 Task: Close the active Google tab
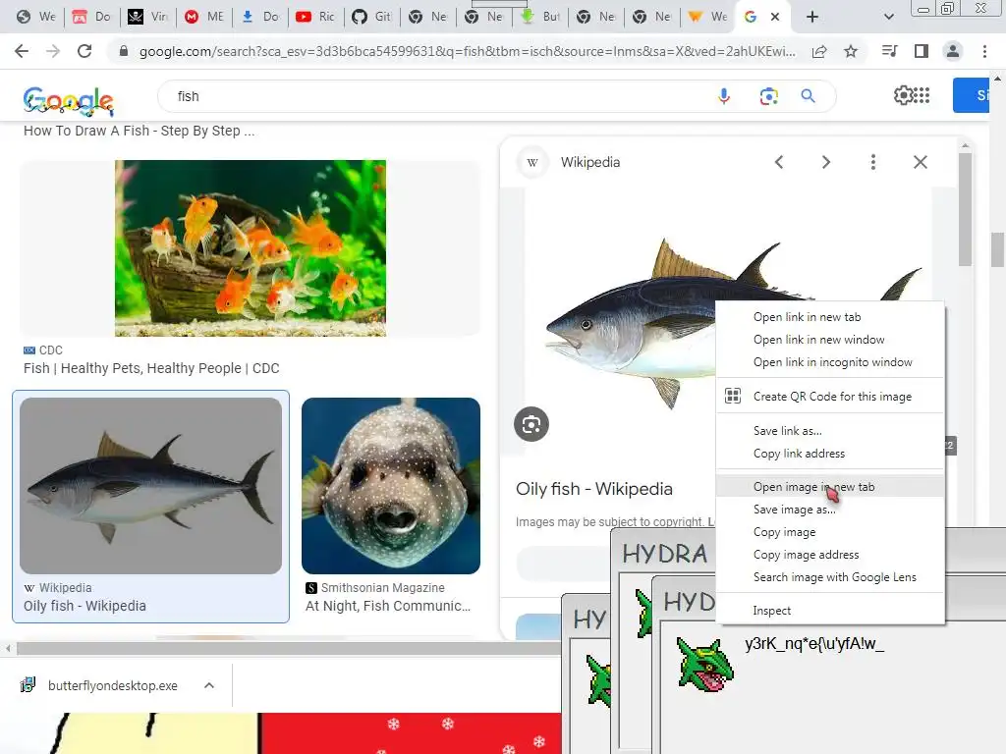(775, 17)
